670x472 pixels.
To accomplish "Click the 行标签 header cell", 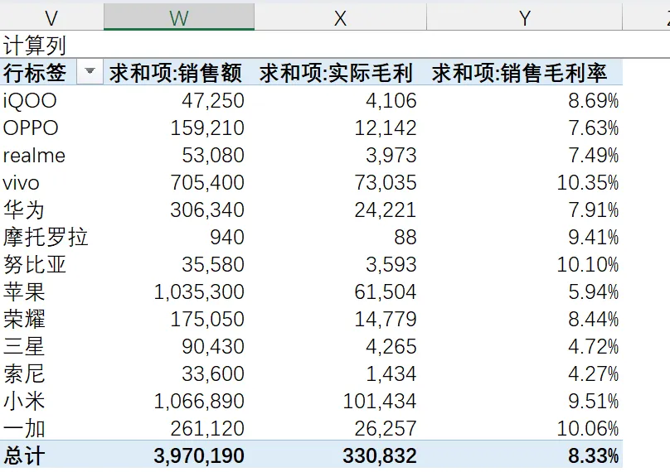I will [35, 73].
